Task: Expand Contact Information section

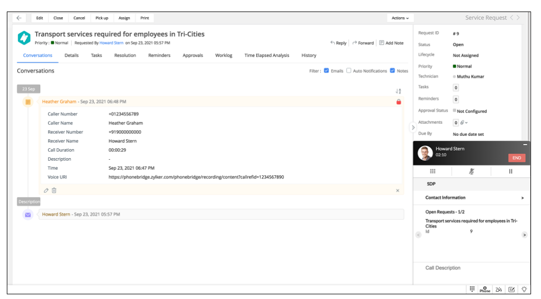Action: click(472, 198)
